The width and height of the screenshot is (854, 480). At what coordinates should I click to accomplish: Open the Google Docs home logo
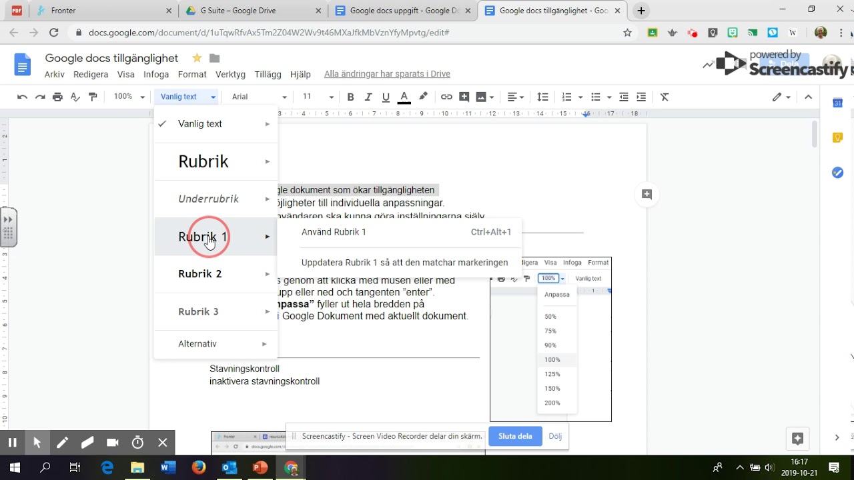pos(23,65)
